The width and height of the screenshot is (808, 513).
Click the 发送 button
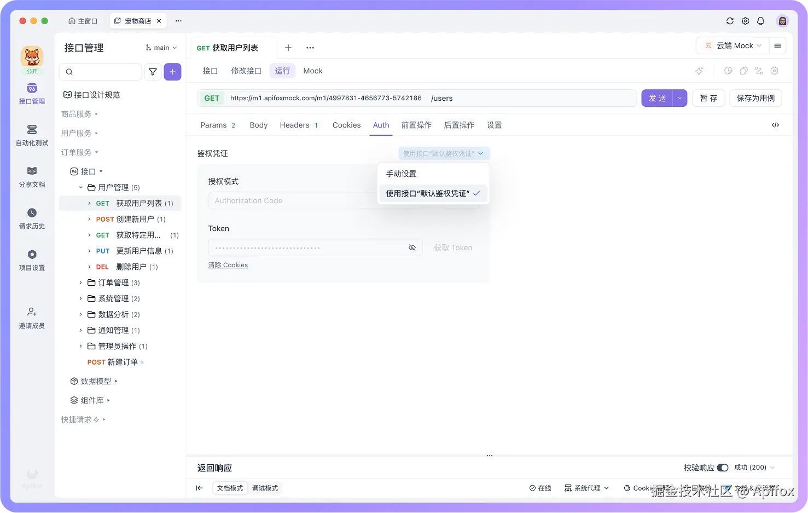click(x=656, y=98)
